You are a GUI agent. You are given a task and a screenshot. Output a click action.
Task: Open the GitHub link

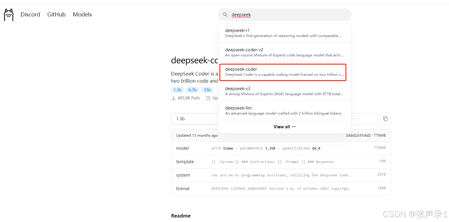56,14
